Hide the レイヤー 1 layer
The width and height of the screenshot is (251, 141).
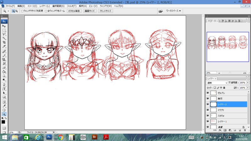click(208, 121)
